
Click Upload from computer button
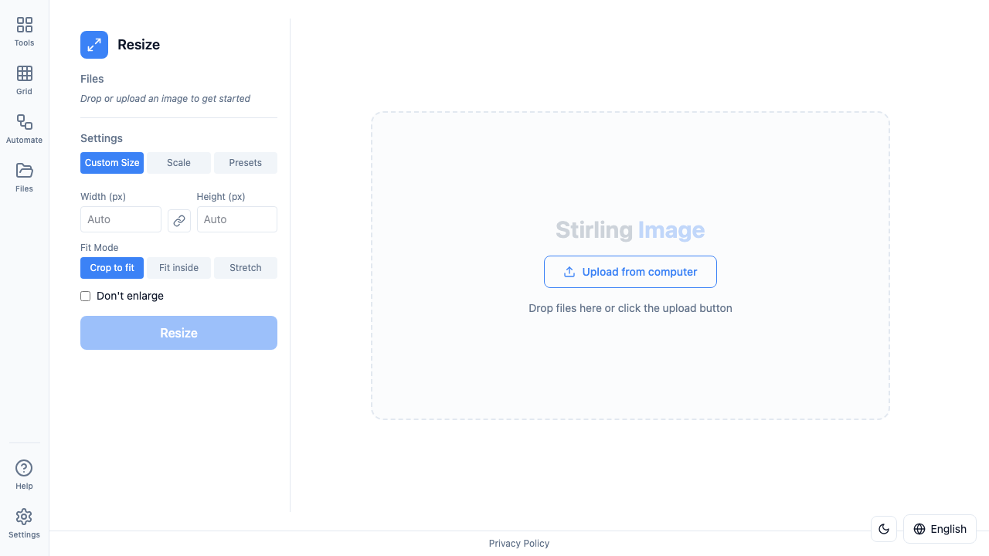point(630,272)
